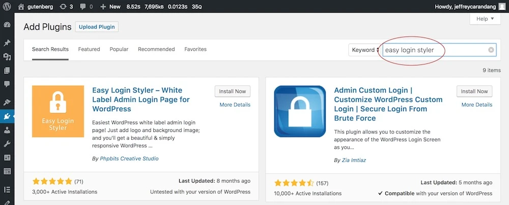The image size is (509, 205).
Task: Open Comments from the sidebar icon
Action: [7, 84]
